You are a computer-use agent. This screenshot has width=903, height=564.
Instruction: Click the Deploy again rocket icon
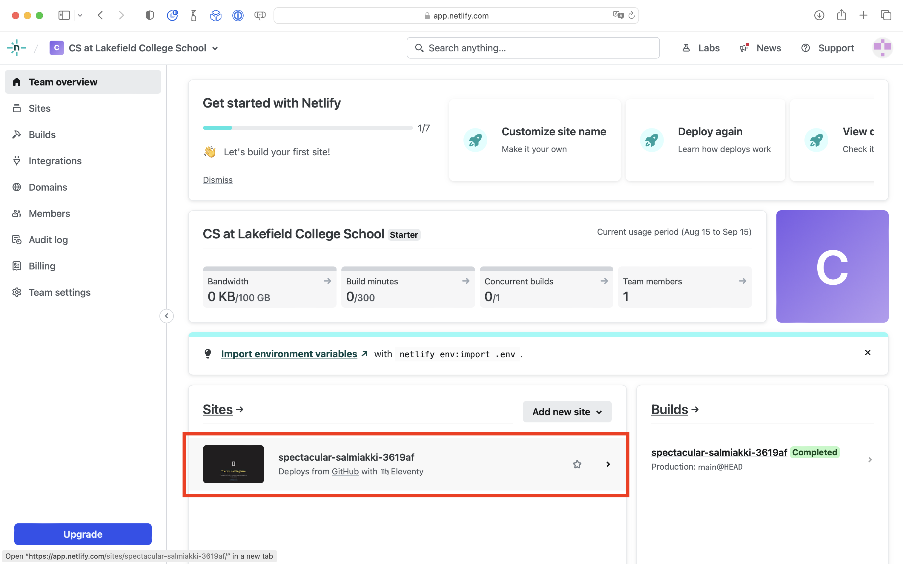tap(651, 140)
